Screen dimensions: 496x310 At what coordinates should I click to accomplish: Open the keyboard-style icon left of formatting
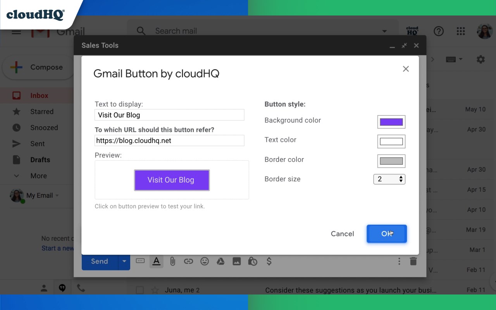pyautogui.click(x=140, y=261)
